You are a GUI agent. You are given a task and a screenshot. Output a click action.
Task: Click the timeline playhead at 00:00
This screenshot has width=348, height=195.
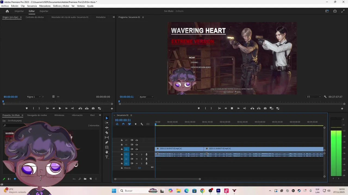coord(156,124)
